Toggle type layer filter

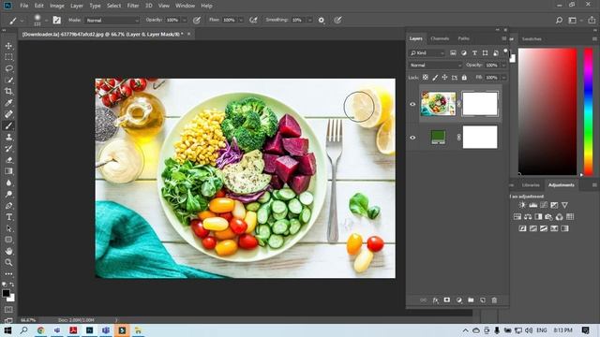coord(474,53)
